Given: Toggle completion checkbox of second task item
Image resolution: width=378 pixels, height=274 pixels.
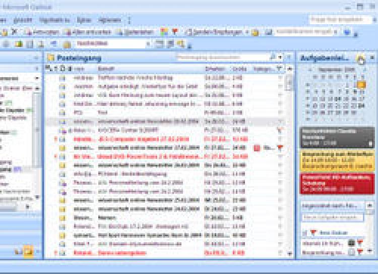Looking at the screenshot, I should pos(351,251).
